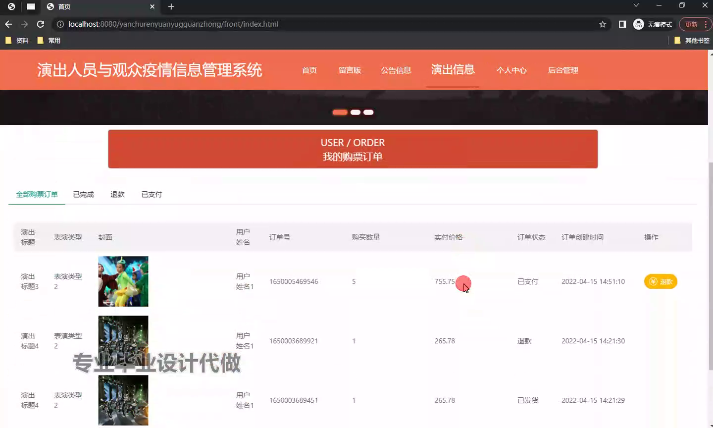Viewport: 713px width, 428px height.
Task: Switch to the 已完成 tab
Action: tap(83, 195)
